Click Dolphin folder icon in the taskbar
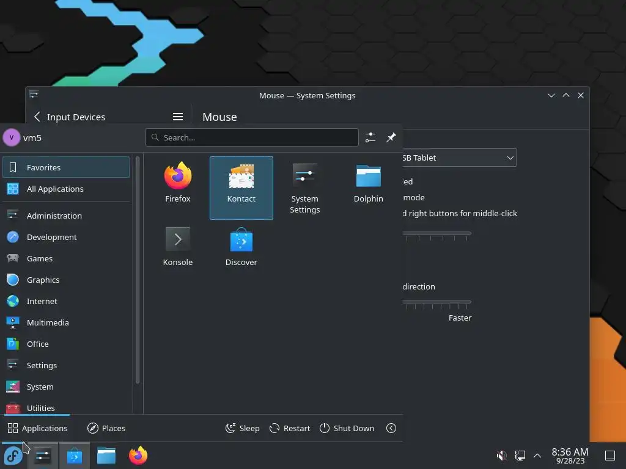Viewport: 626px width, 469px height. tap(106, 456)
